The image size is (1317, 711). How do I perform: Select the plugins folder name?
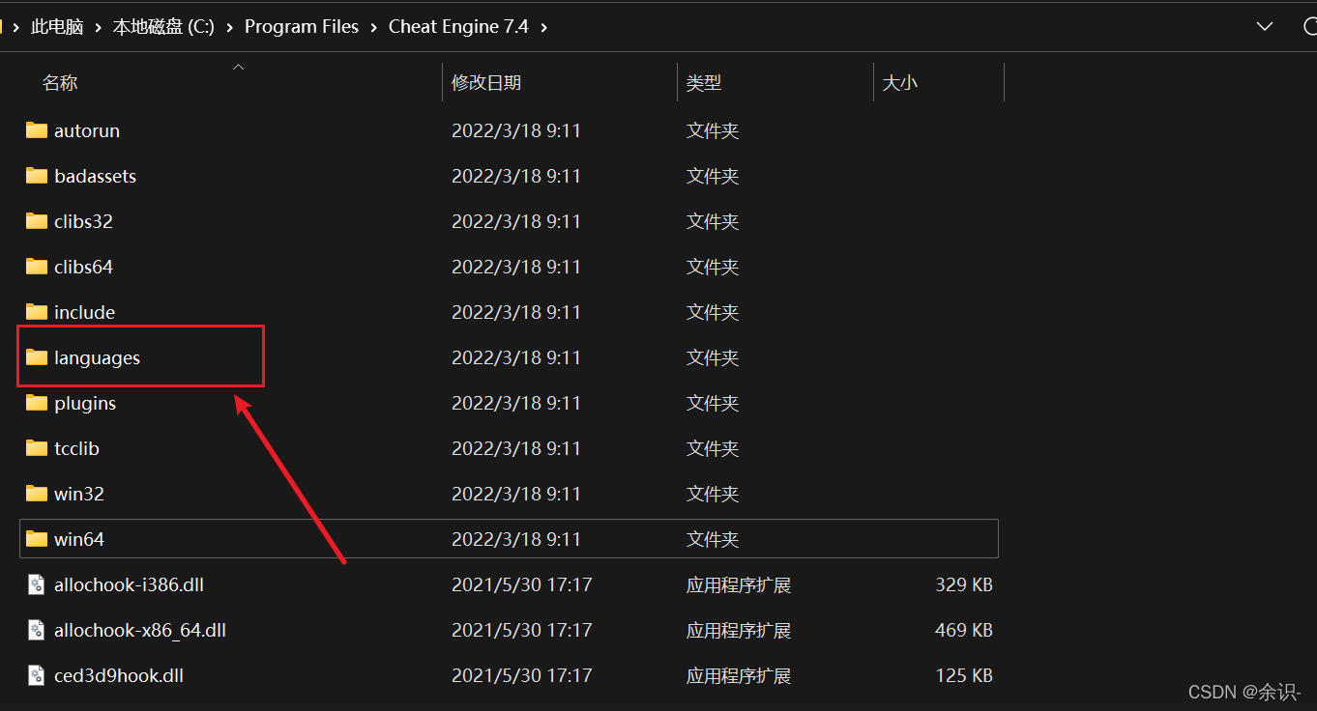(x=85, y=403)
